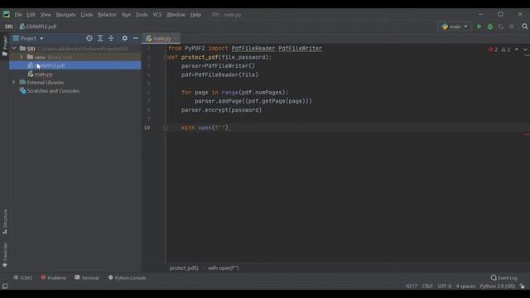Image resolution: width=530 pixels, height=298 pixels.
Task: Open the Edit menu
Action: tap(31, 15)
